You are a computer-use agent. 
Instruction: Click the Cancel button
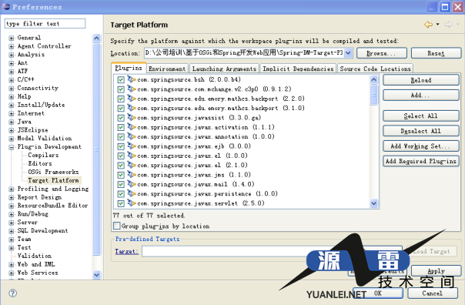tap(433, 293)
